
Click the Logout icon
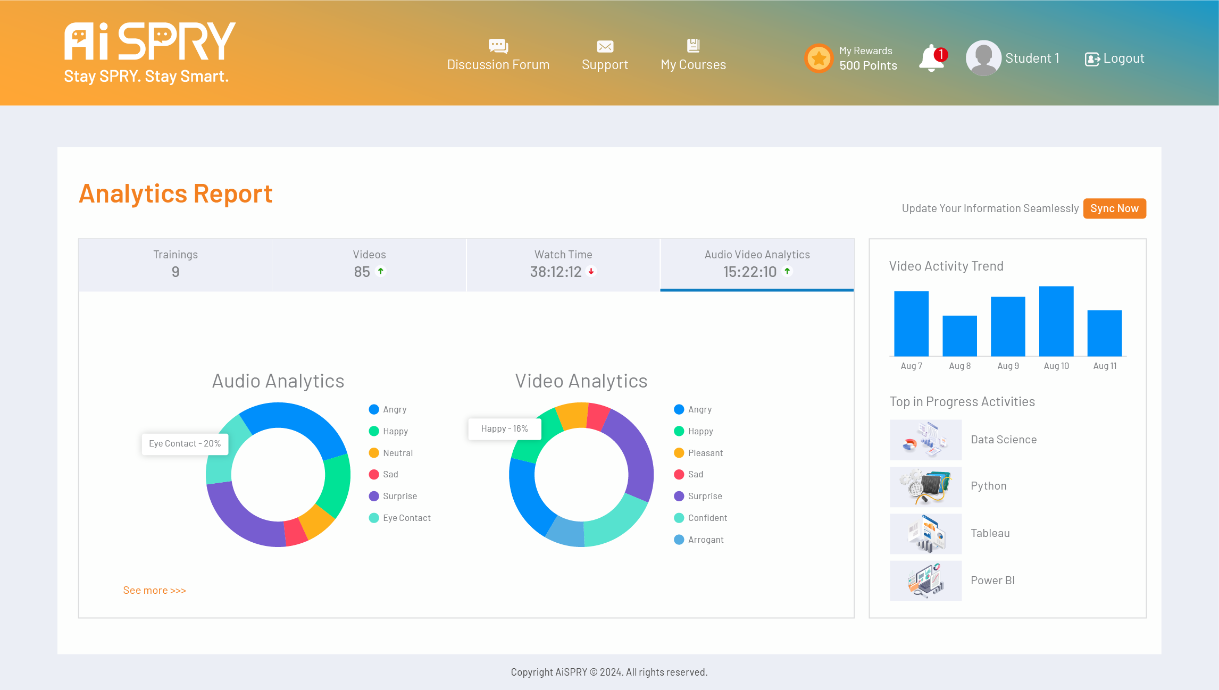pyautogui.click(x=1092, y=59)
